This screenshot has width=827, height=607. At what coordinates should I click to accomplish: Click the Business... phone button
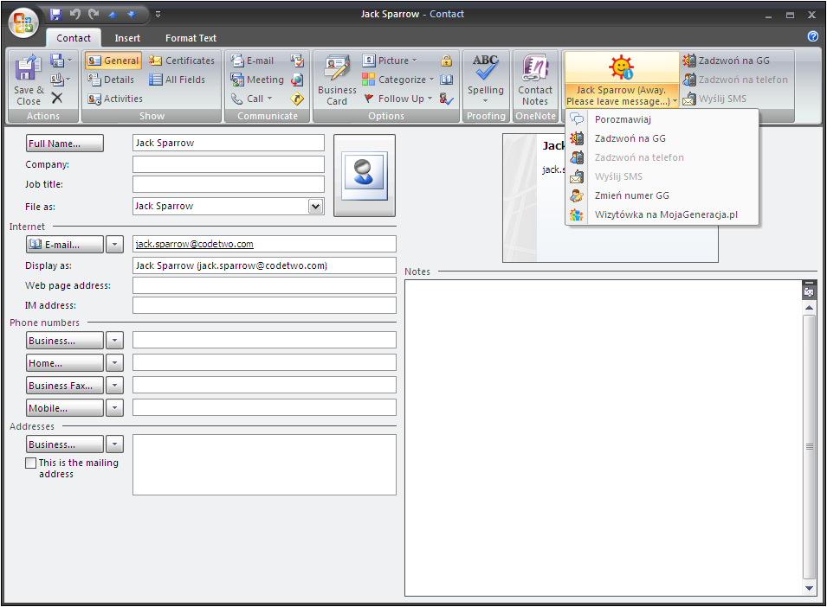pos(65,341)
